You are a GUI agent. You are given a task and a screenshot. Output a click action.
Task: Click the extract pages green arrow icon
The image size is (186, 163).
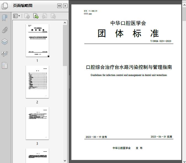tap(36, 16)
